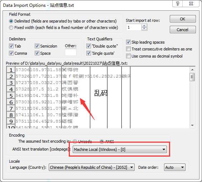This screenshot has height=182, width=202.
Task: Uncheck the Semicolon delimiter checkbox
Action: pyautogui.click(x=37, y=46)
